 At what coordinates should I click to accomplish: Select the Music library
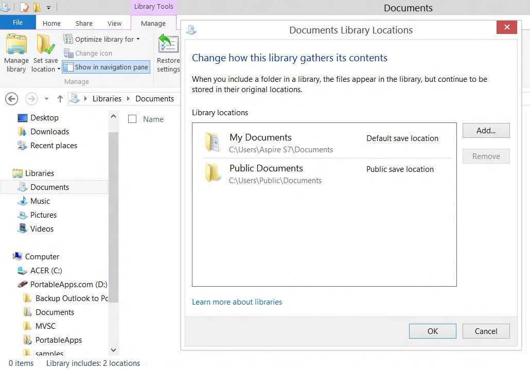coord(40,201)
